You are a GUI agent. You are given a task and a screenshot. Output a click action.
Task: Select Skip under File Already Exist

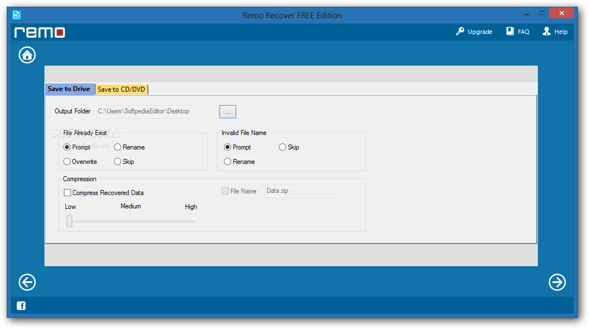pyautogui.click(x=118, y=162)
